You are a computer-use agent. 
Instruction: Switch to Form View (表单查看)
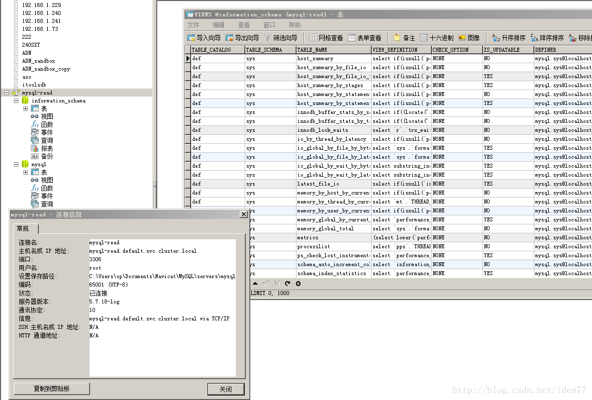click(x=365, y=38)
